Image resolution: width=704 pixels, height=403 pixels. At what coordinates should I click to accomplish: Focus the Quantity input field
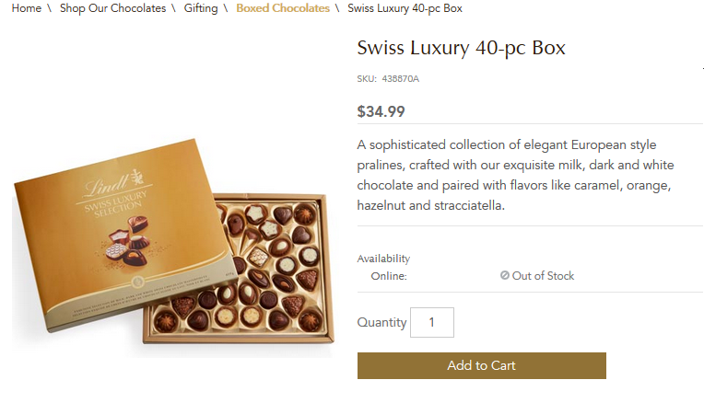click(x=431, y=323)
